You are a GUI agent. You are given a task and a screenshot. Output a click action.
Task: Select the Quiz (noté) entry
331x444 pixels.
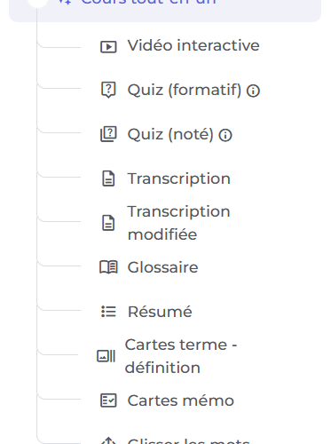click(170, 134)
